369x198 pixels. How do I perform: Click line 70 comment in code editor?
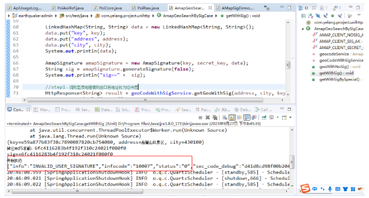pos(92,87)
